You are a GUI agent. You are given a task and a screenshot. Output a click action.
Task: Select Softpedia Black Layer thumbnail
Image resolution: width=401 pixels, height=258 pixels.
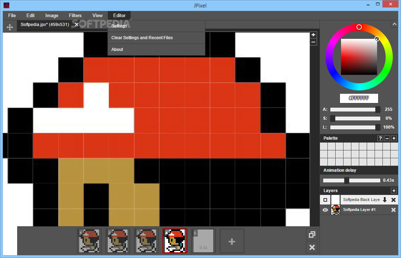[336, 200]
